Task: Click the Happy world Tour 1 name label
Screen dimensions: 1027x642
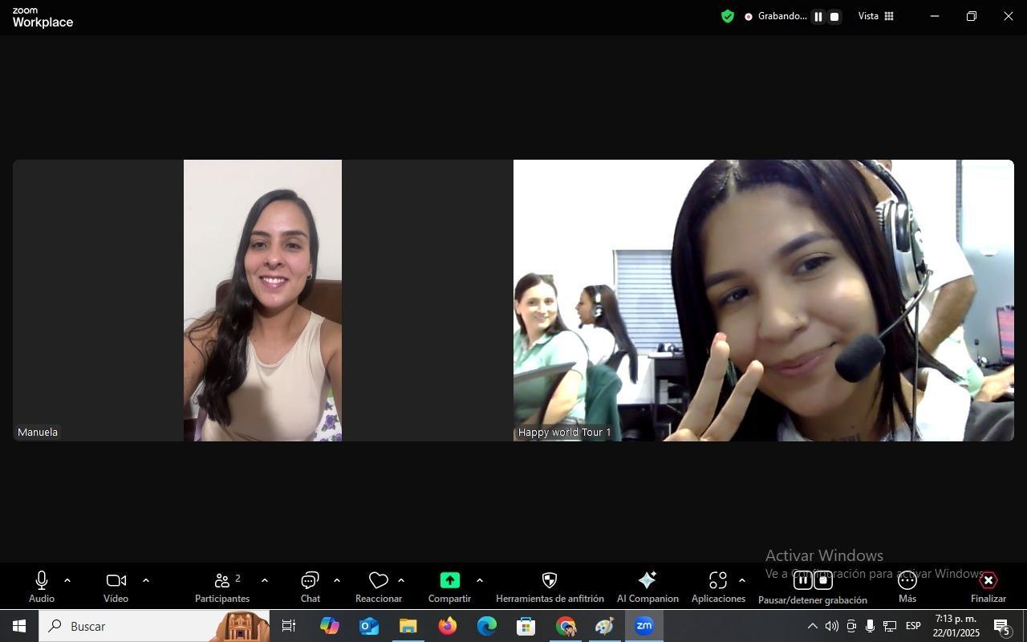Action: point(565,432)
